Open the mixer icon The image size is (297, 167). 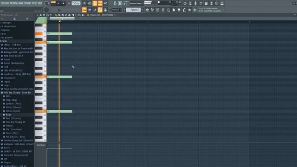point(163,10)
